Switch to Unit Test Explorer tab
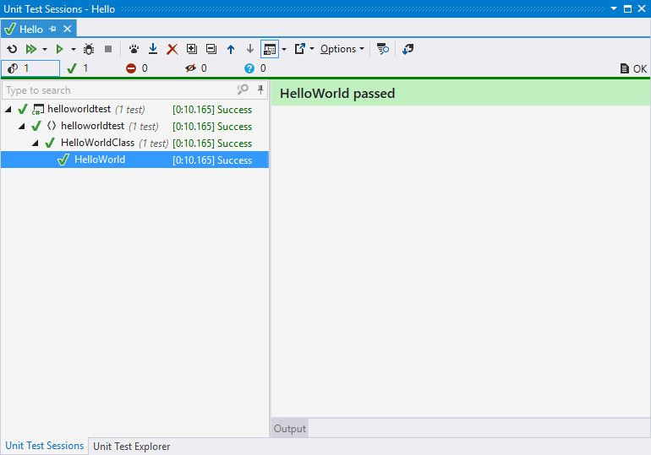Image resolution: width=651 pixels, height=455 pixels. click(x=131, y=447)
